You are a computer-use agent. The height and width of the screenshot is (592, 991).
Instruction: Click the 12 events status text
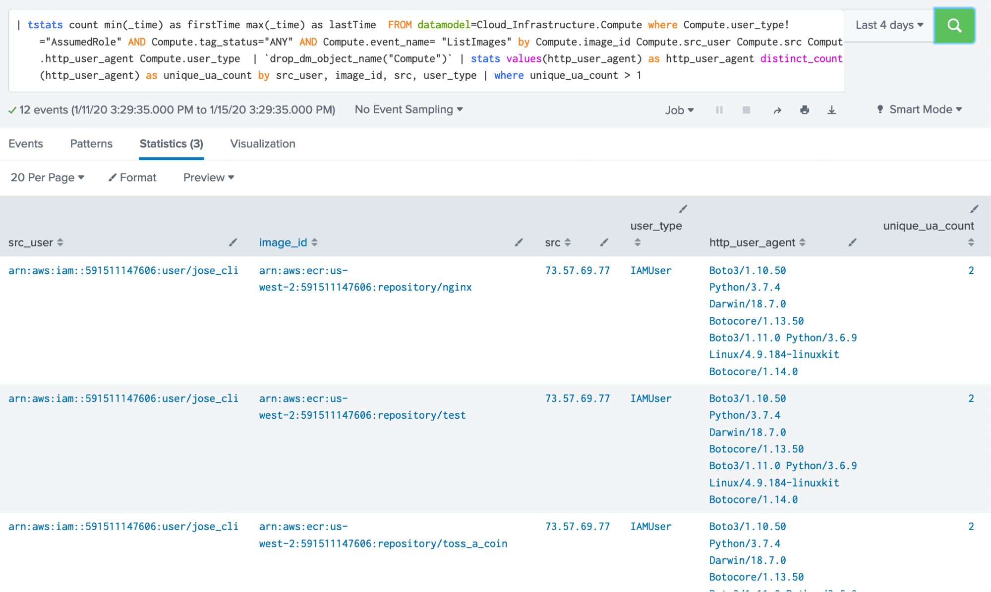tap(177, 109)
